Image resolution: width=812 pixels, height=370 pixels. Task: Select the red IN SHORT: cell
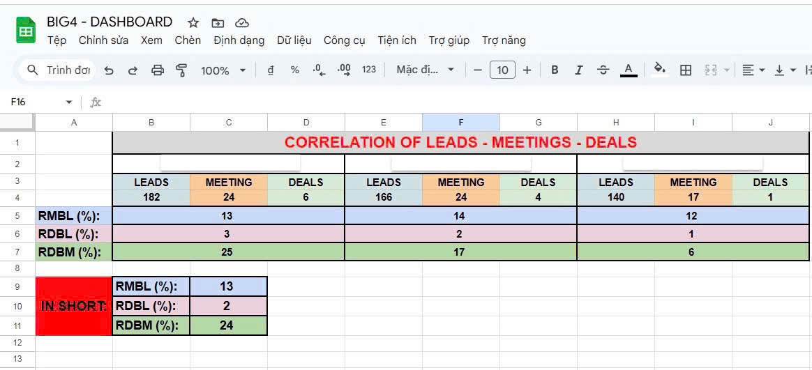(x=73, y=306)
